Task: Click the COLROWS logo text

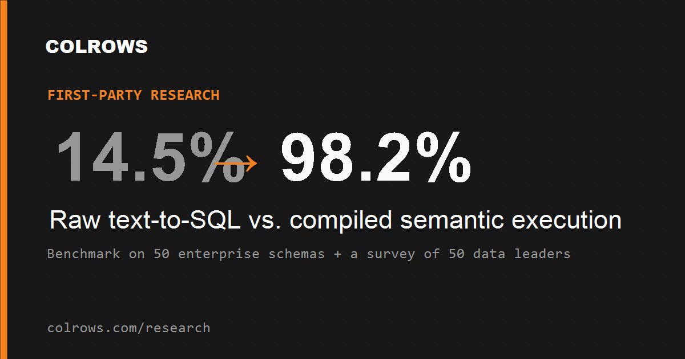Action: pyautogui.click(x=96, y=47)
